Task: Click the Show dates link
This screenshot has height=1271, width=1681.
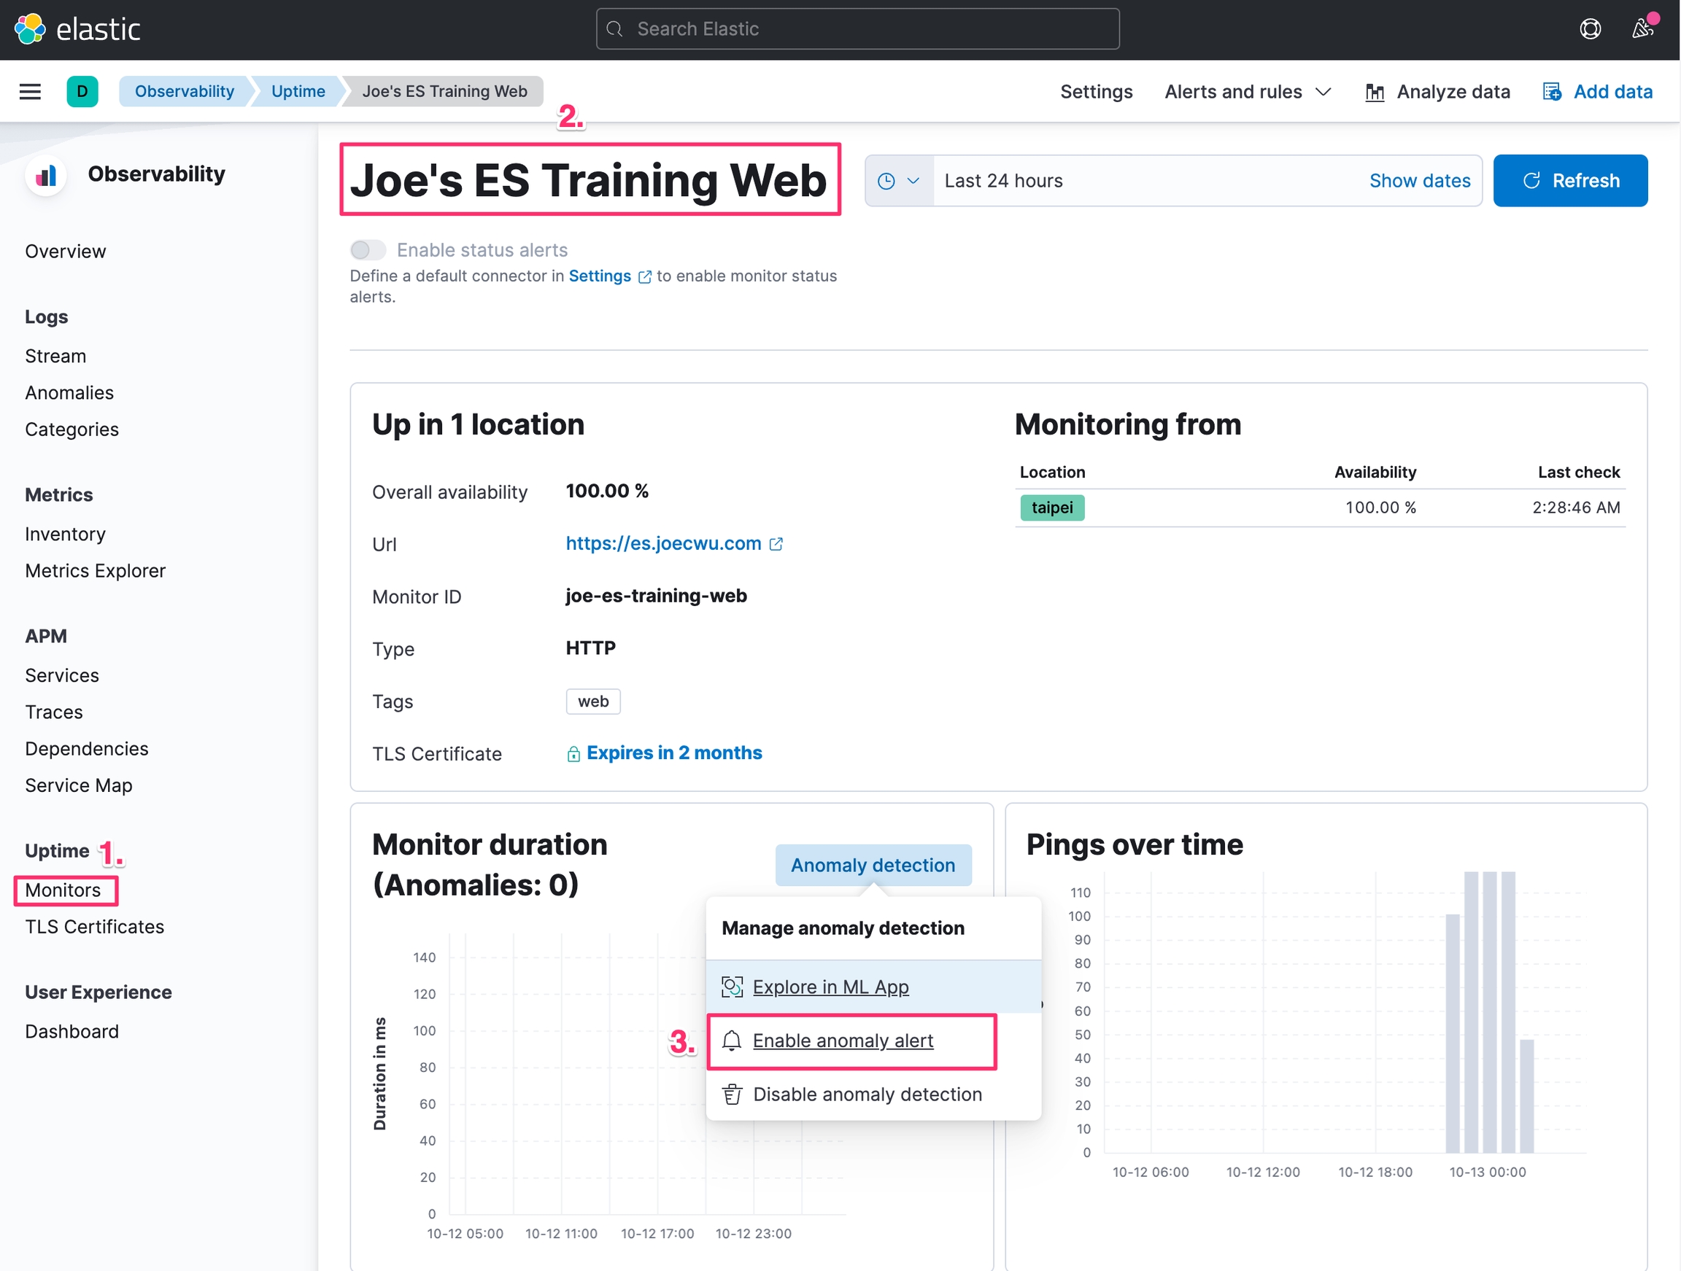Action: 1419,181
